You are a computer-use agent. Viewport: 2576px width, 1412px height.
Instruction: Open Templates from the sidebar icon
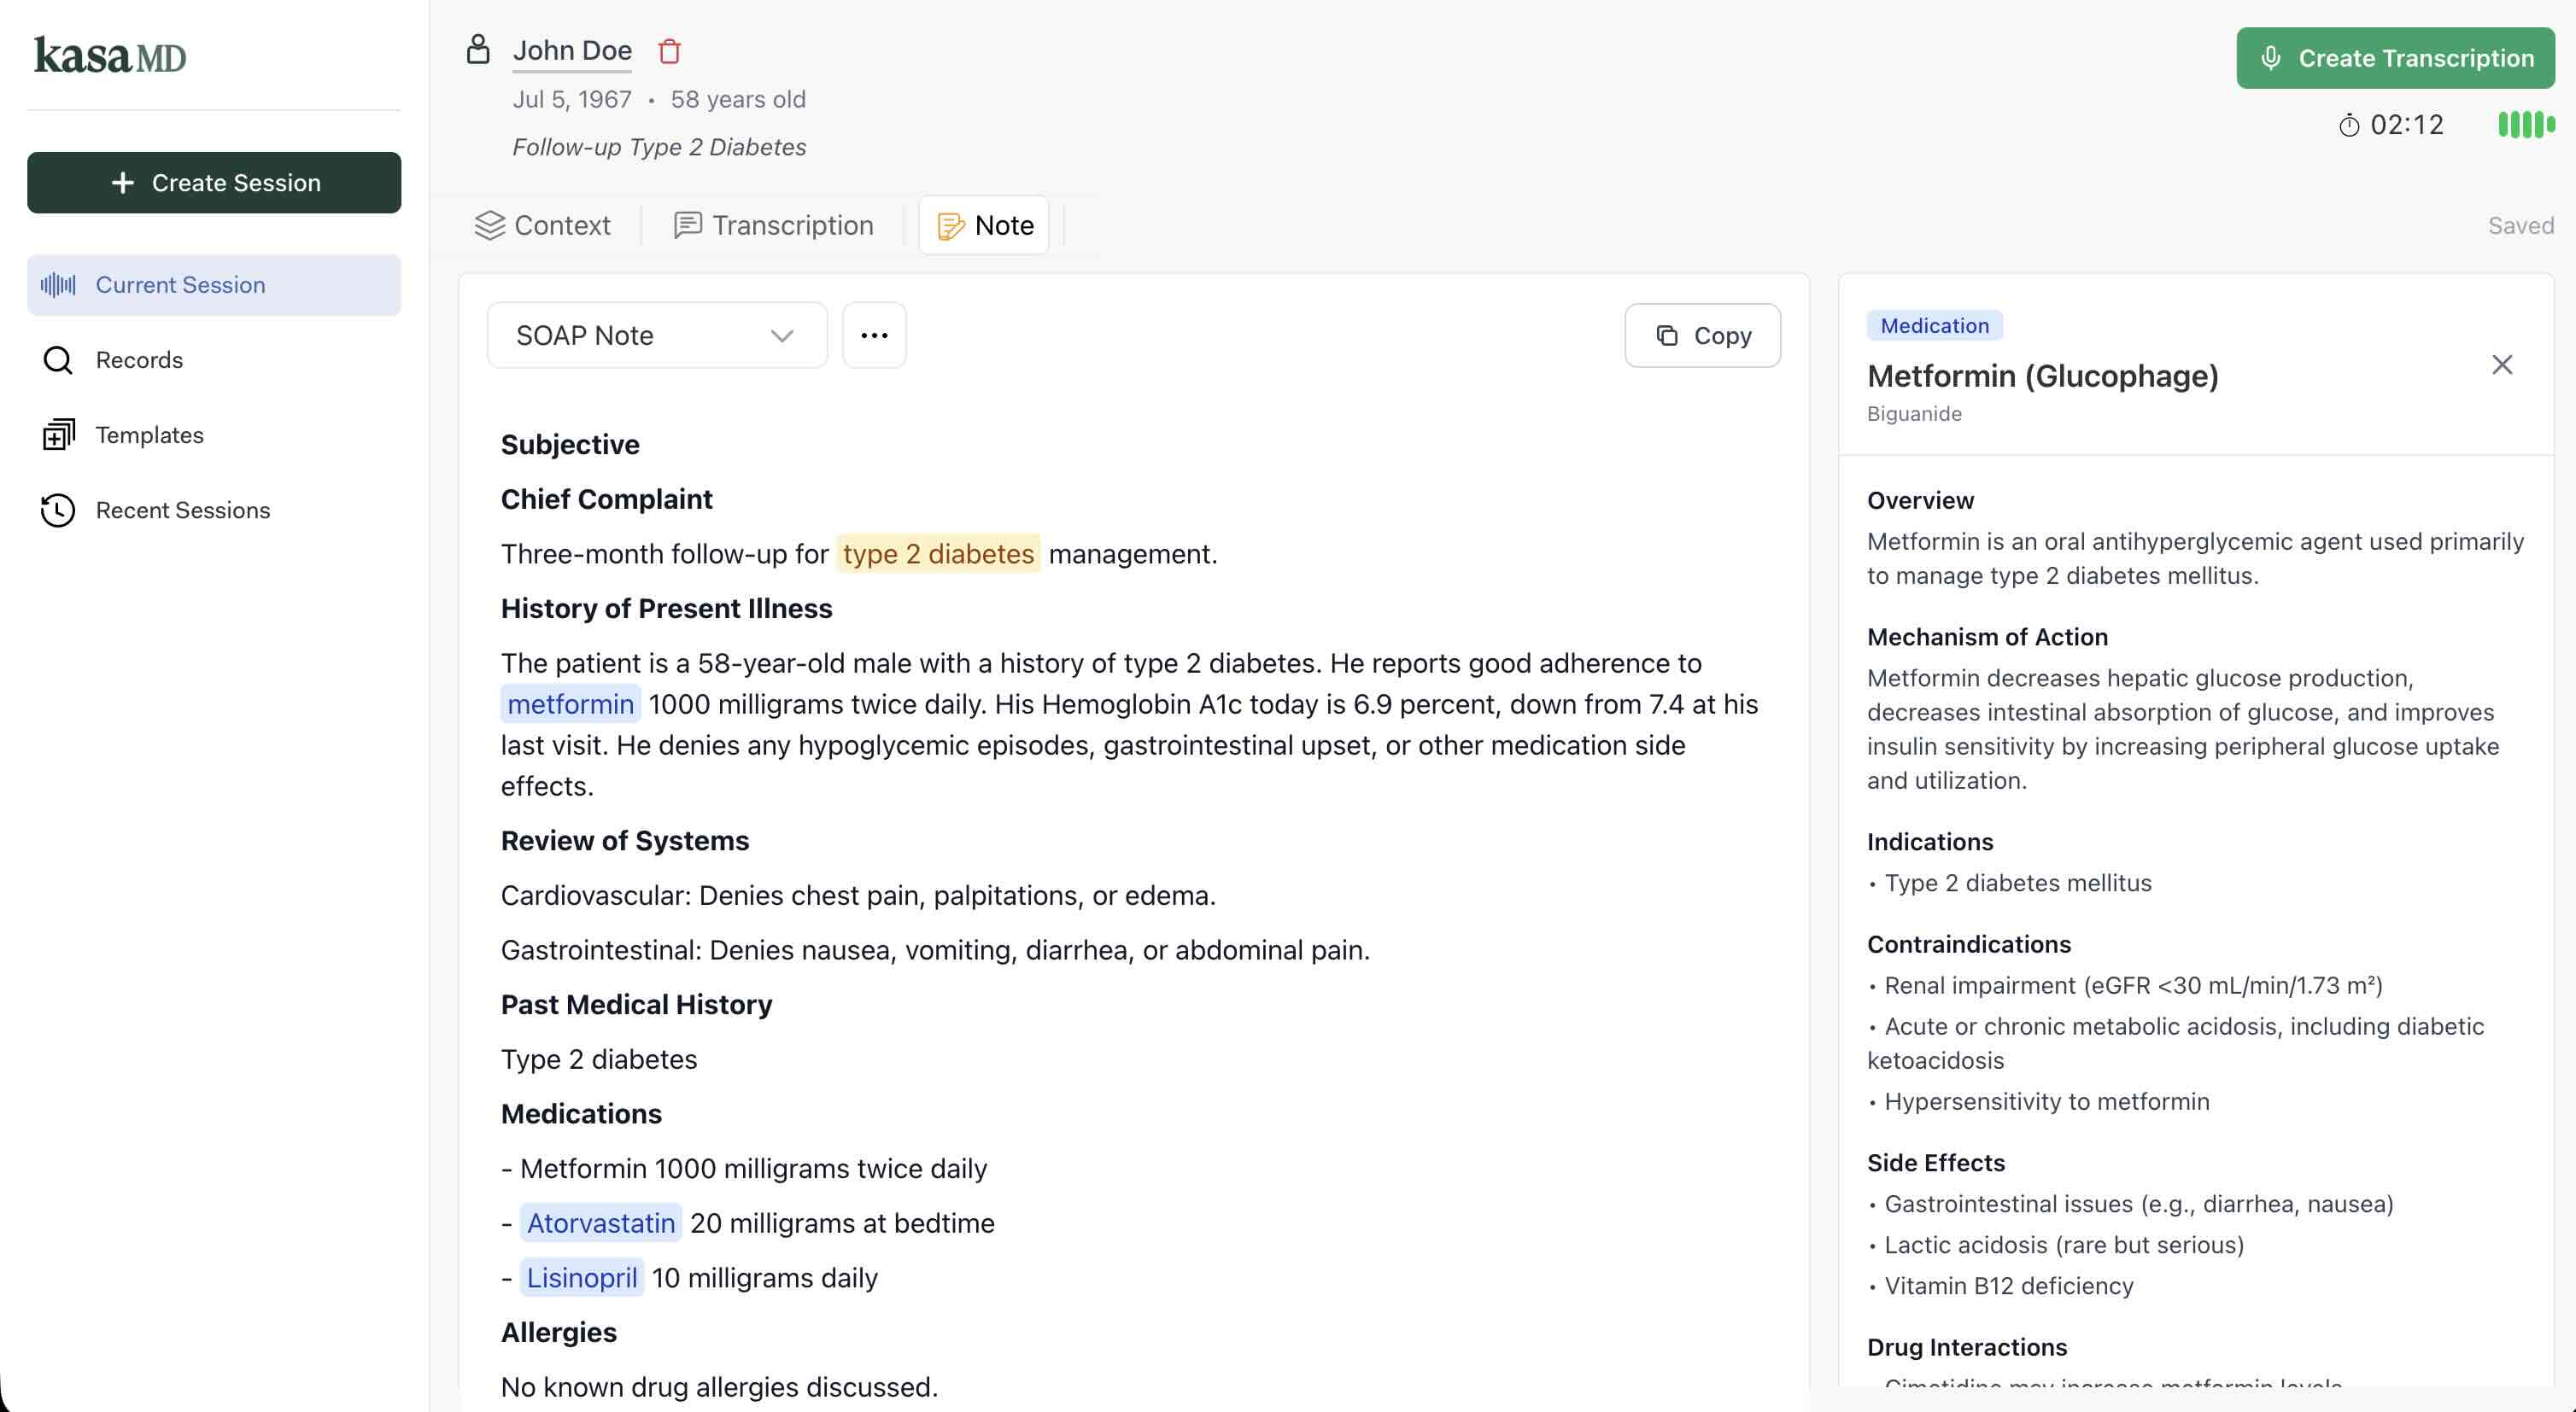57,435
